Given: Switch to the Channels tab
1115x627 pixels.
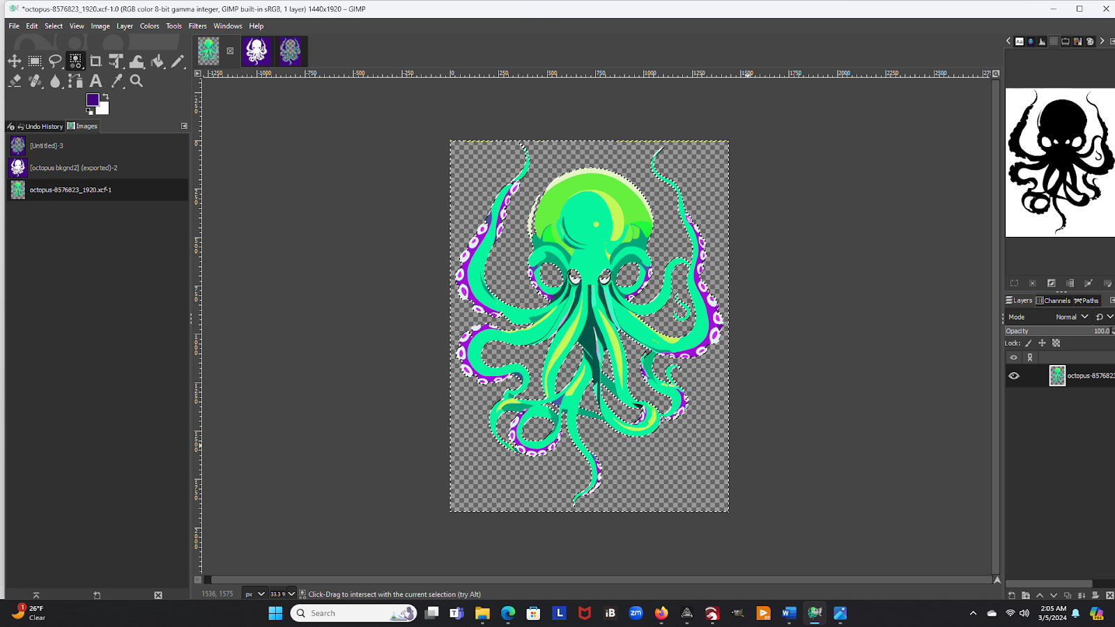Looking at the screenshot, I should click(1053, 301).
